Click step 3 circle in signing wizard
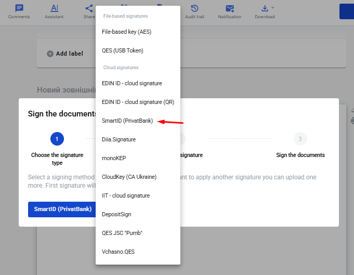The width and height of the screenshot is (354, 275). pos(300,139)
